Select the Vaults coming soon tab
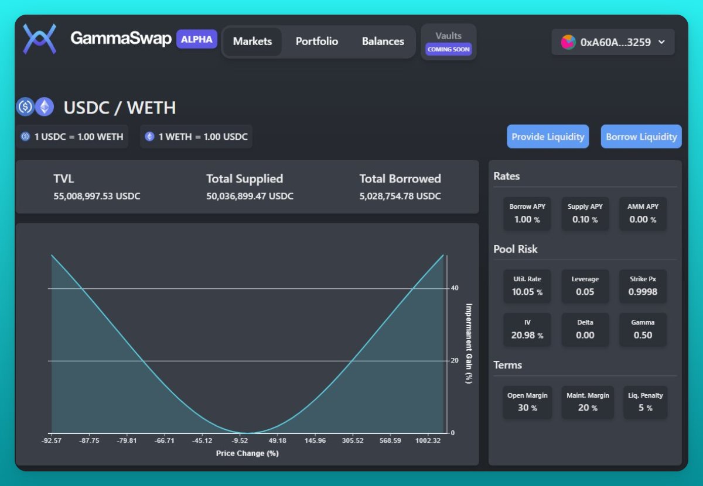Screen dimensions: 703x486 click(x=449, y=42)
